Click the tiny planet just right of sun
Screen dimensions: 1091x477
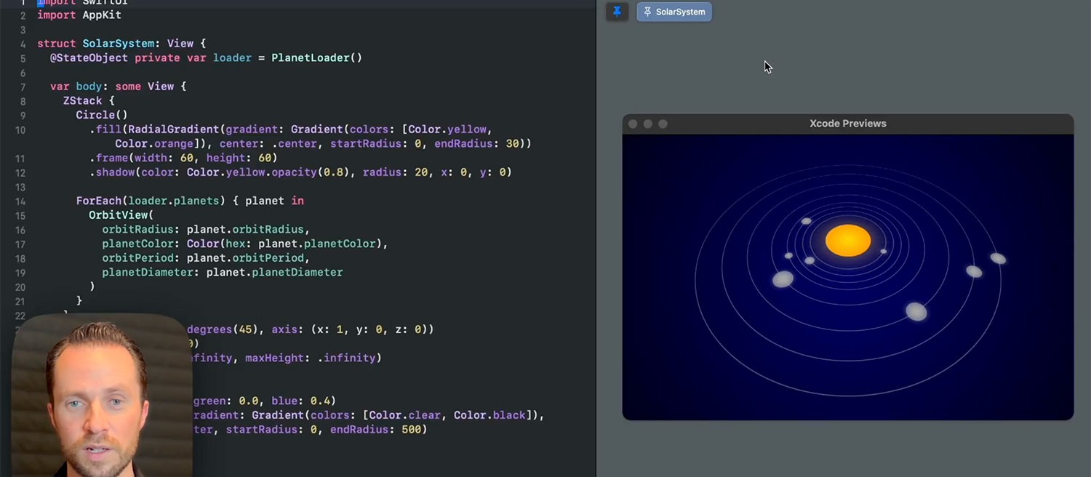[x=884, y=252]
